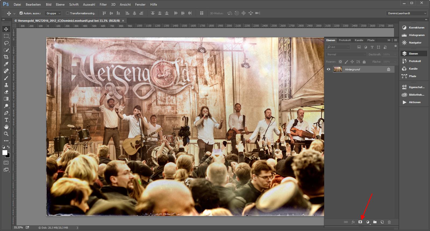This screenshot has height=231, width=430.
Task: Select the Rectangular Marquee tool
Action: (6, 36)
